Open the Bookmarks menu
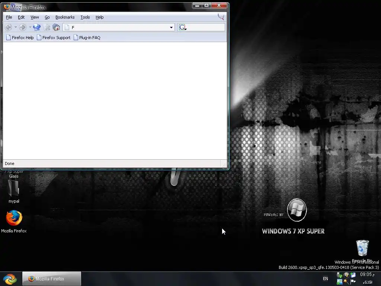The height and width of the screenshot is (286, 381). click(x=65, y=17)
